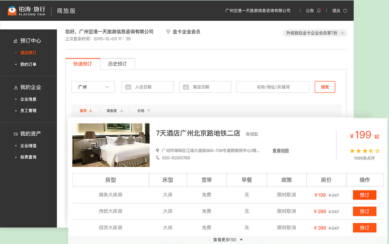Open the 公告 notification bell icon

[319, 11]
